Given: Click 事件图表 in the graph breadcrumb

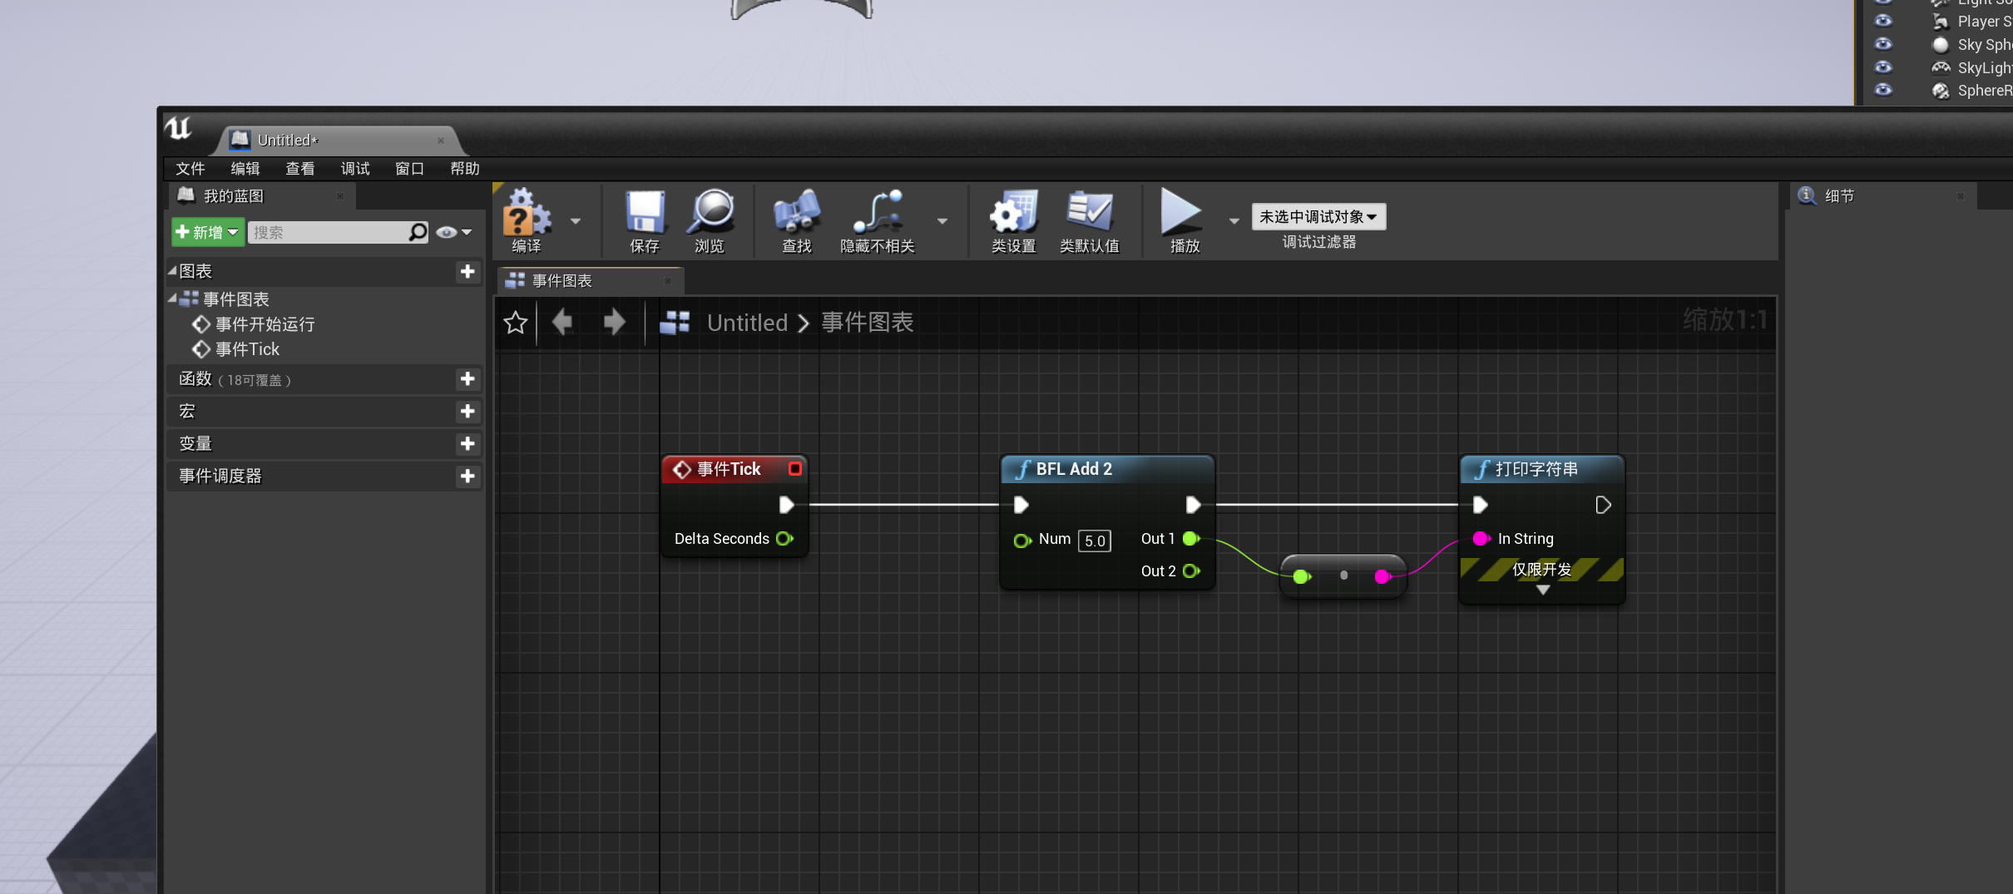Looking at the screenshot, I should click(868, 323).
